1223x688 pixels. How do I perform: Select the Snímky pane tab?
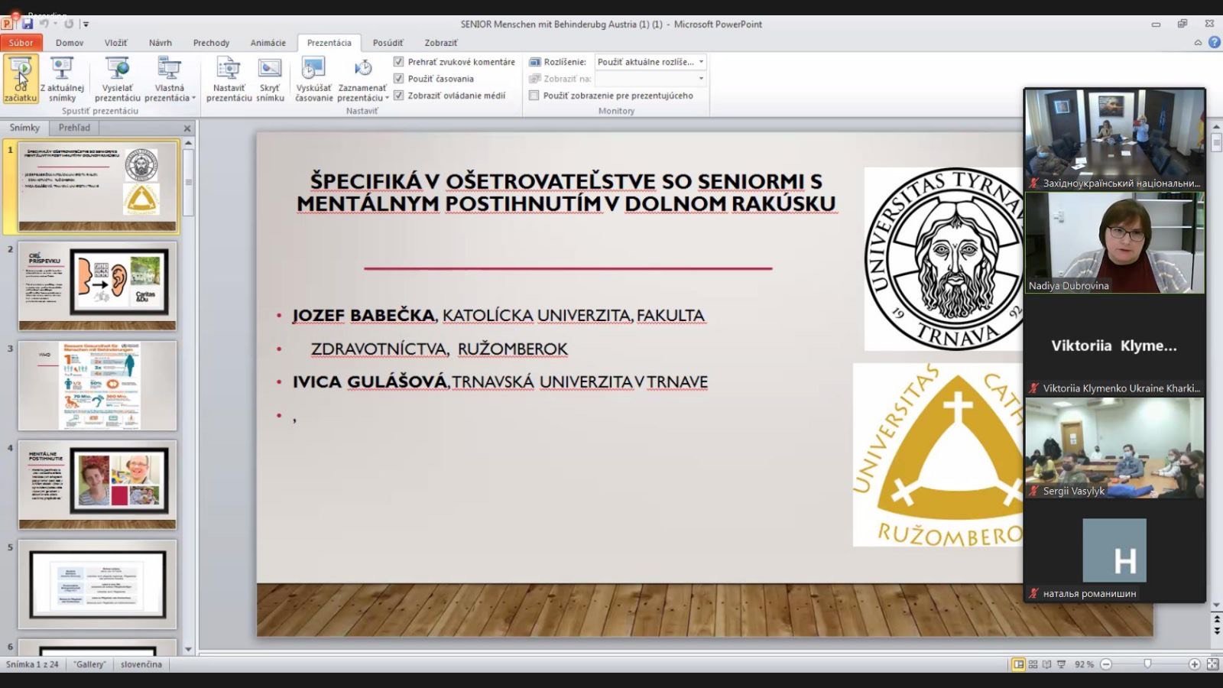[24, 128]
